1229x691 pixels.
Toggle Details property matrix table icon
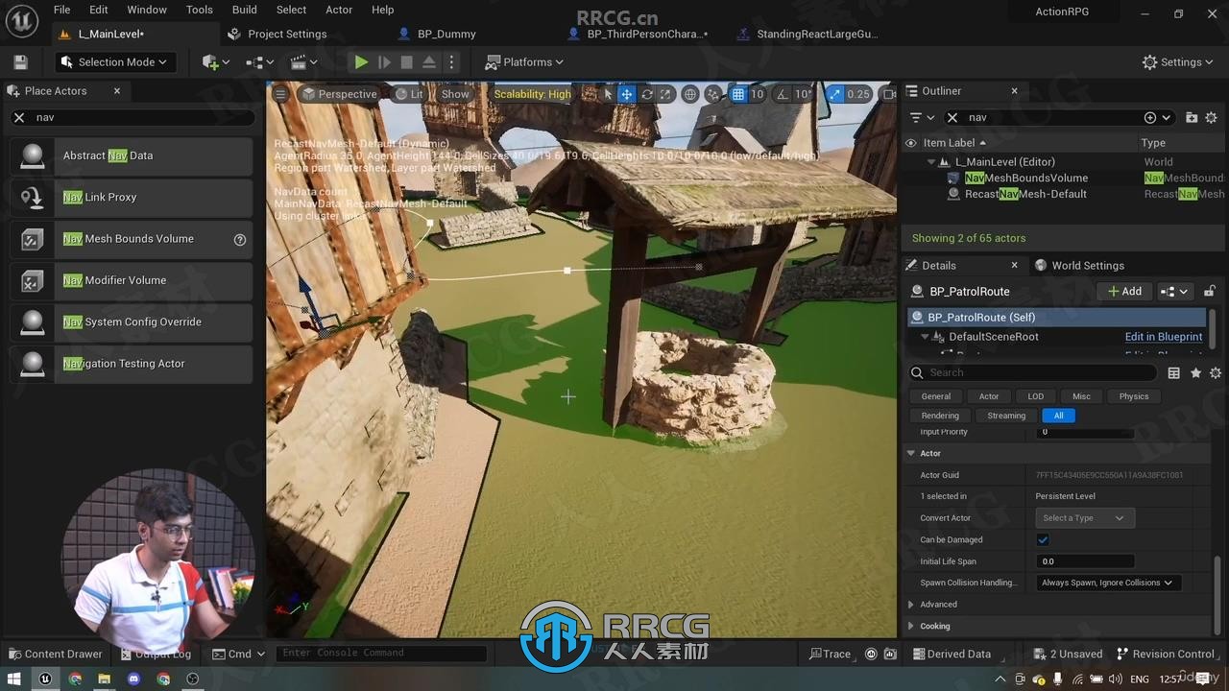[x=1173, y=372]
